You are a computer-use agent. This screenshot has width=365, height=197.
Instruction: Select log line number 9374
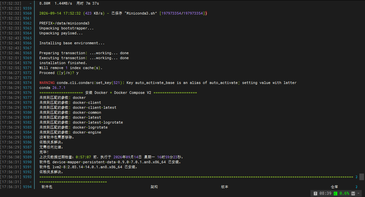point(27,83)
